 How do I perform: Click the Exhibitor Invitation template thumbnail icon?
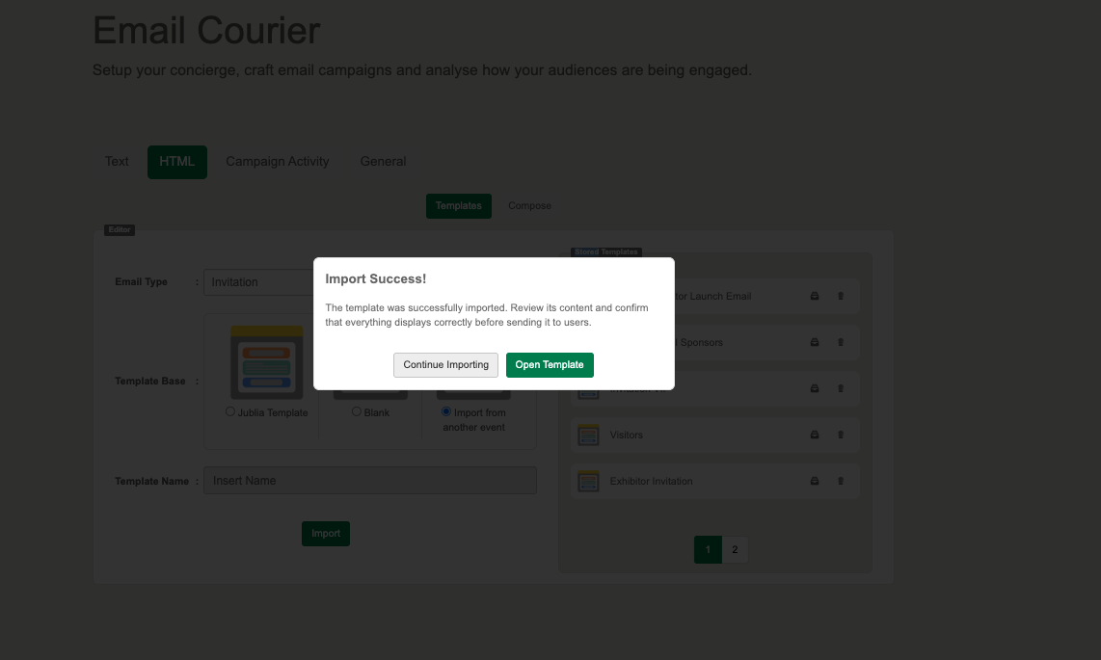click(588, 481)
